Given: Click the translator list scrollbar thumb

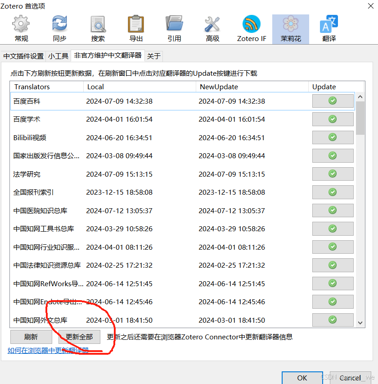Looking at the screenshot, I should (360, 118).
